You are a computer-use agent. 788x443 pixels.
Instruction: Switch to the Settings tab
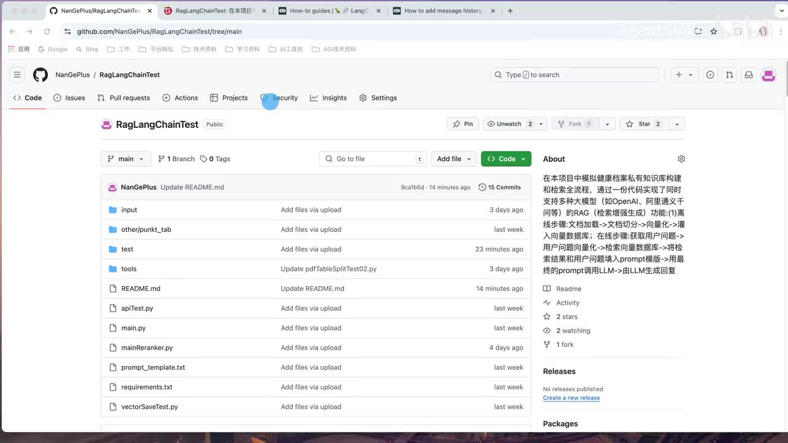tap(378, 98)
